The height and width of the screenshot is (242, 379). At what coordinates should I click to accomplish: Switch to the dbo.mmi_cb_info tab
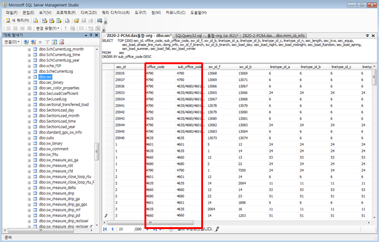(273, 36)
